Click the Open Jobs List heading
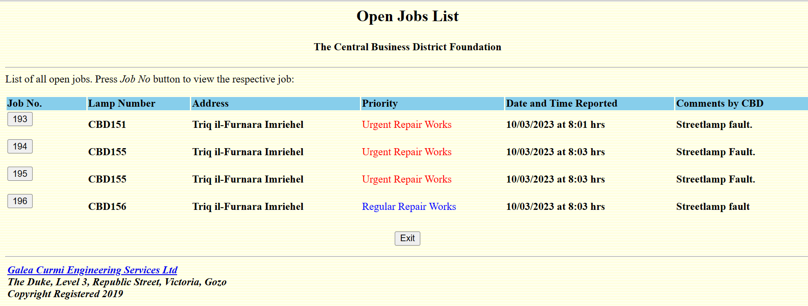808x306 pixels. [408, 16]
